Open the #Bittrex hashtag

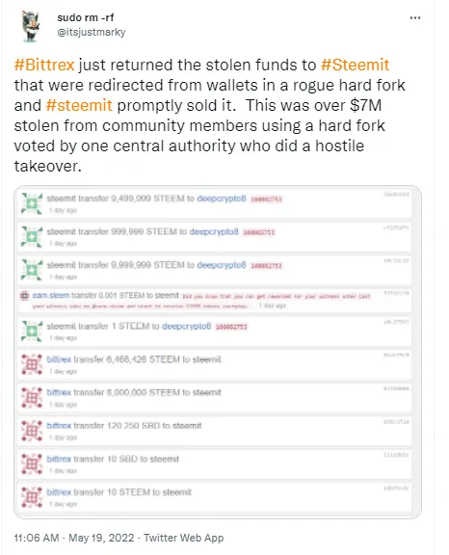44,65
